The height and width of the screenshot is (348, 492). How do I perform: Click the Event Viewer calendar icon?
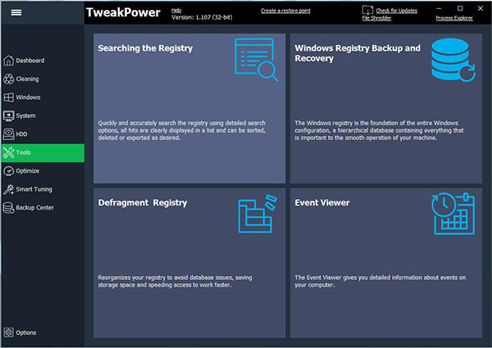tap(453, 214)
